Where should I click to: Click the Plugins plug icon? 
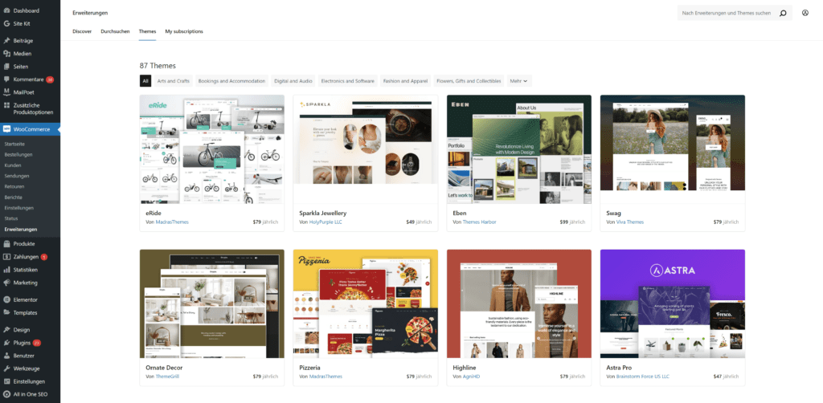[x=6, y=343]
